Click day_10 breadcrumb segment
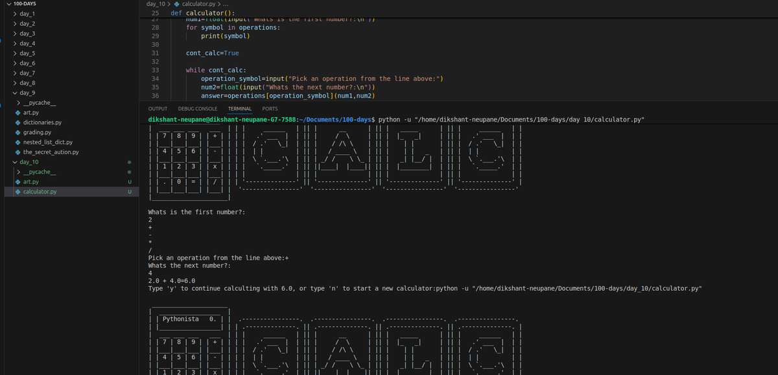This screenshot has height=375, width=778. pyautogui.click(x=156, y=5)
